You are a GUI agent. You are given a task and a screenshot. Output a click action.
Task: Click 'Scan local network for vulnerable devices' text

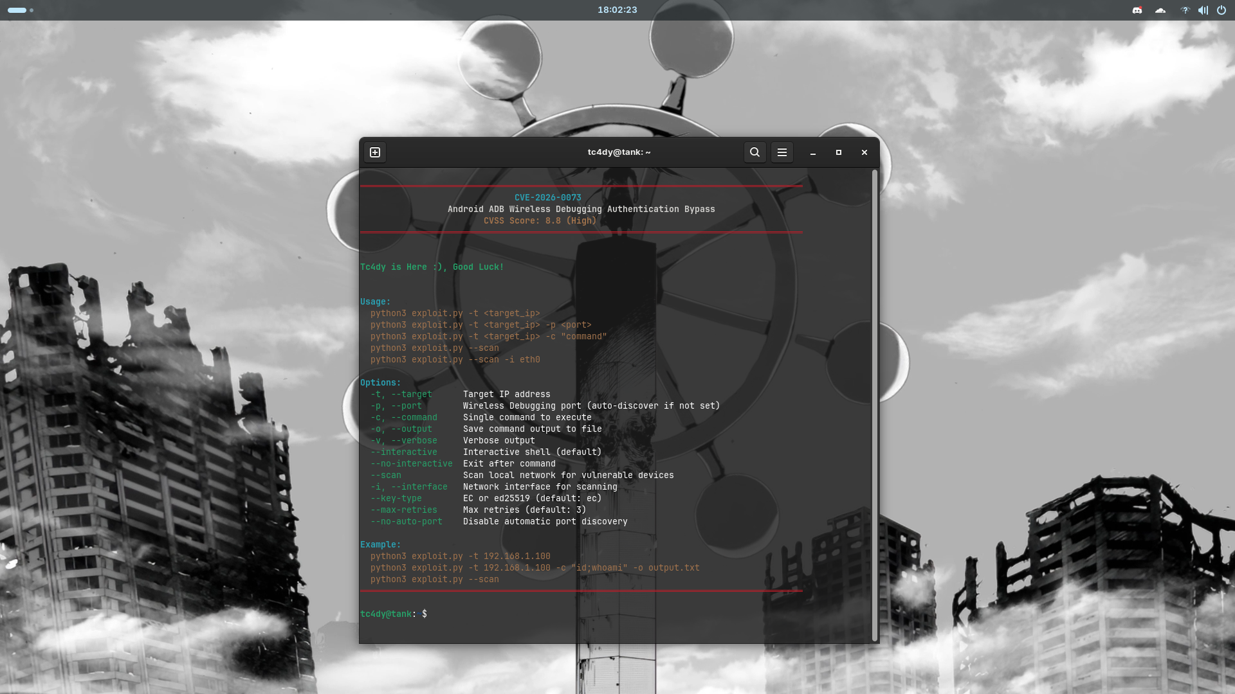tap(568, 476)
